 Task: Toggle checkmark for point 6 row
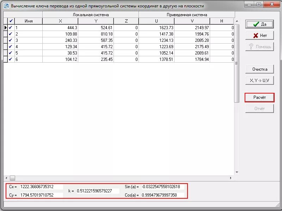click(x=11, y=59)
